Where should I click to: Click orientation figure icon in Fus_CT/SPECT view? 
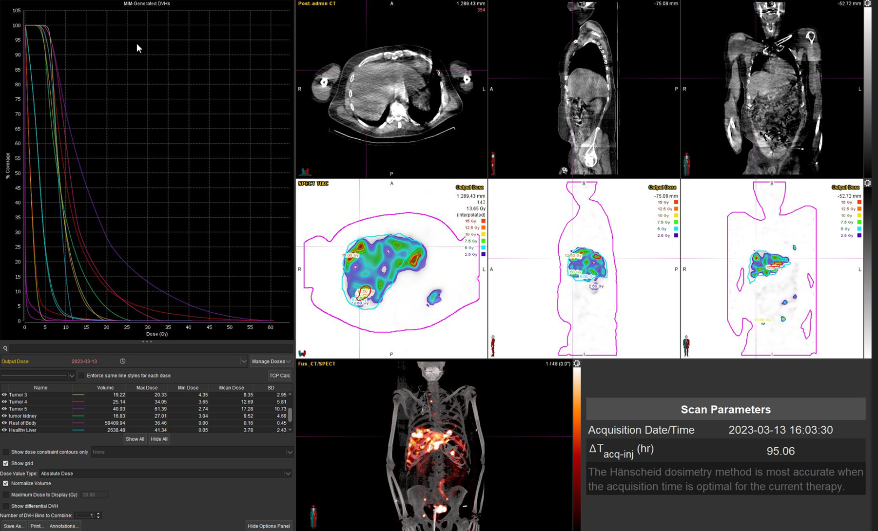pyautogui.click(x=313, y=516)
